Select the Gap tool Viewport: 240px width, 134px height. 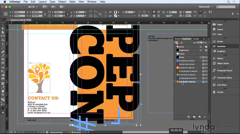point(3,36)
